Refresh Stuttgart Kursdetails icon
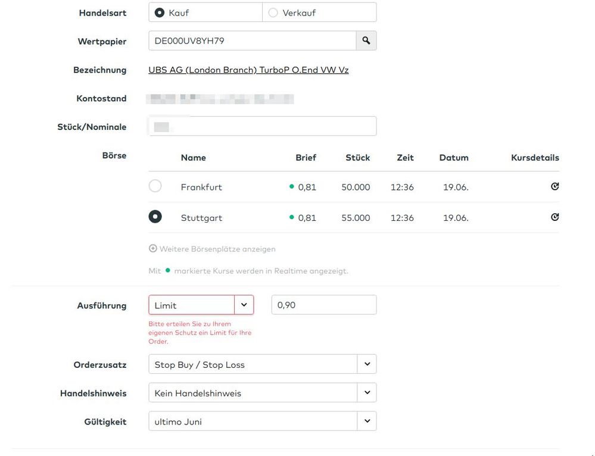Image resolution: width=595 pixels, height=456 pixels. pyautogui.click(x=554, y=217)
